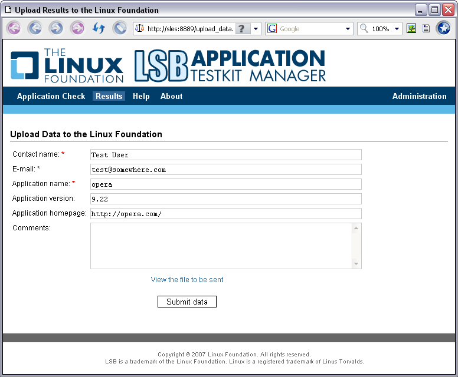Viewport: 458px width, 377px height.
Task: Click the scales icon in the address bar
Action: [140, 28]
